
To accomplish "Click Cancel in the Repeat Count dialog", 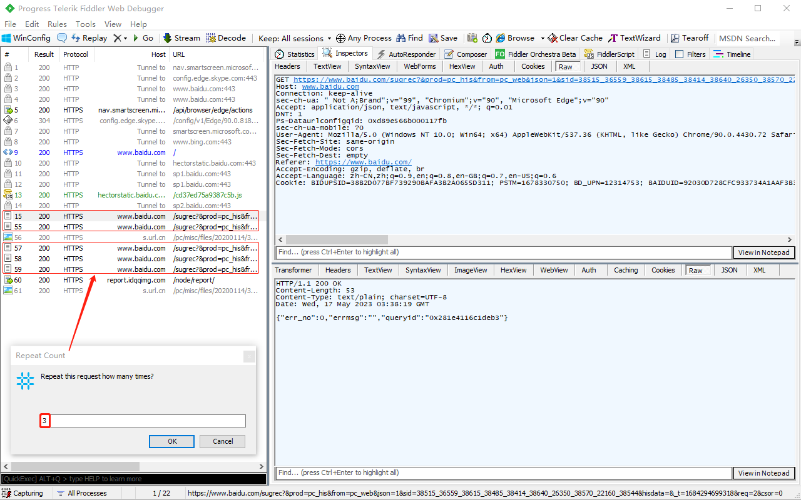I will click(223, 441).
